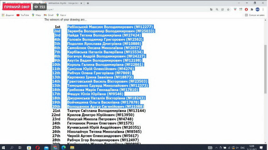
Task: Open the Windows Start menu
Action: tap(3, 147)
